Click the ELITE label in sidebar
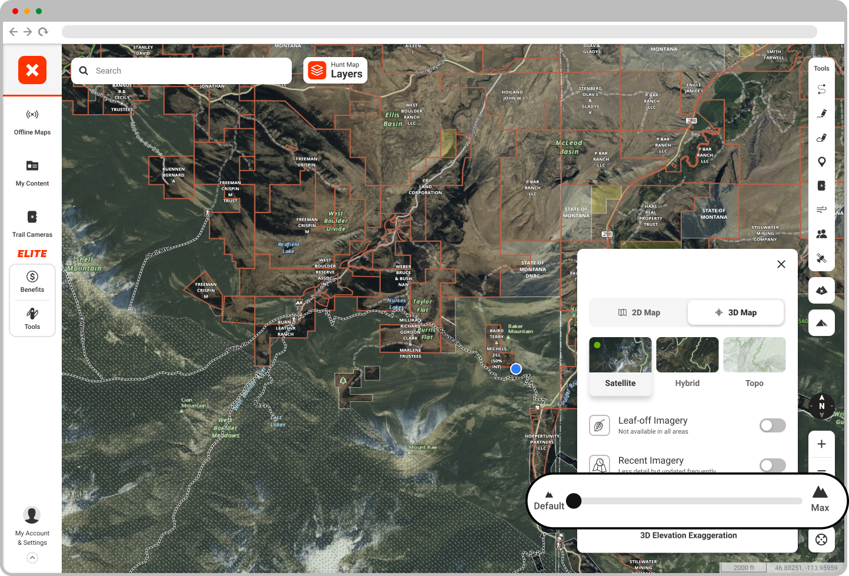The height and width of the screenshot is (576, 849). point(32,254)
